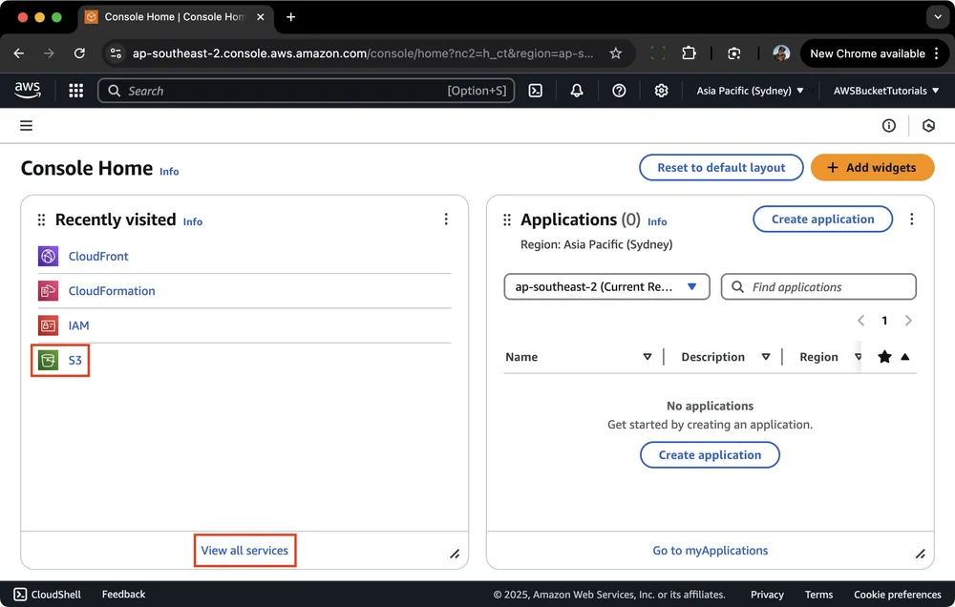Toggle favorites sort ascending arrow
Screen dimensions: 955x607
click(905, 357)
